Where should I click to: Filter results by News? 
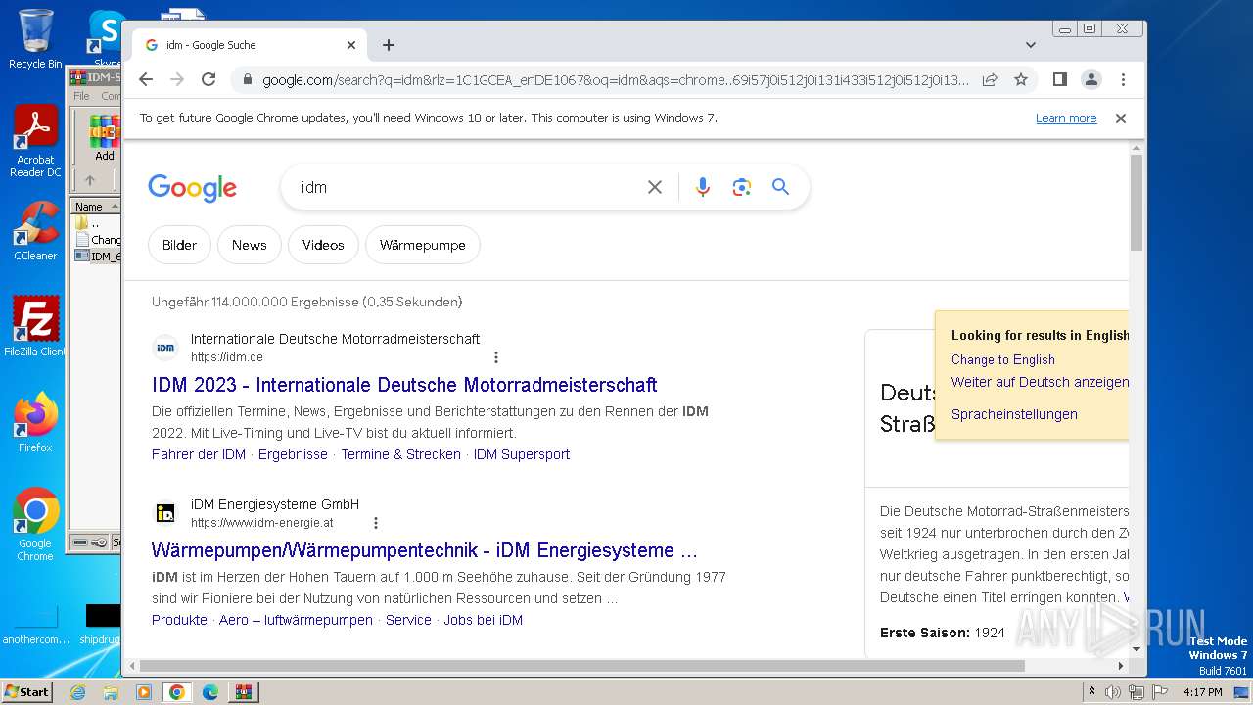(x=250, y=245)
